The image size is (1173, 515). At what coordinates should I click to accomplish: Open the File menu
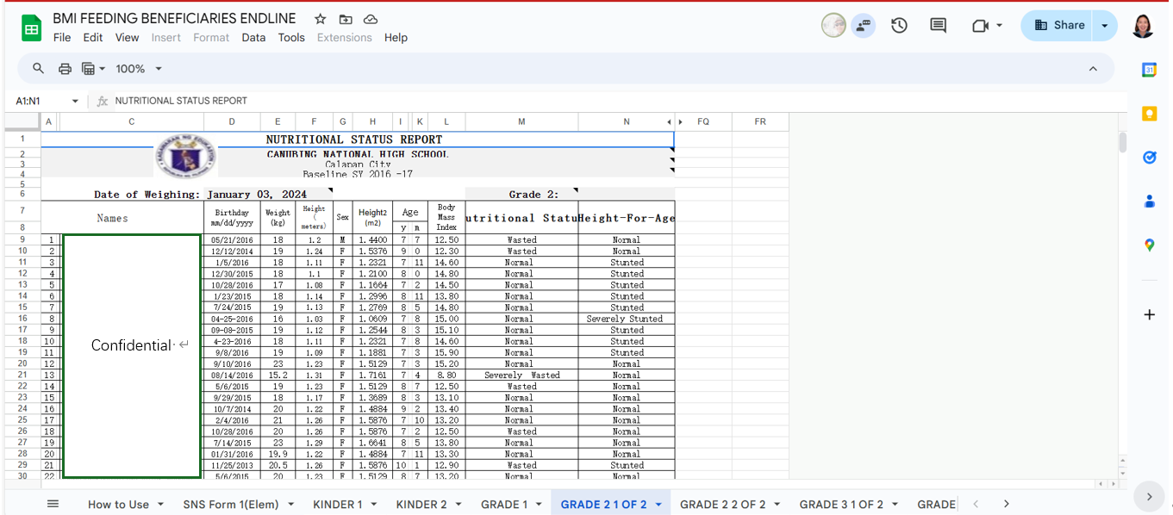pyautogui.click(x=62, y=38)
